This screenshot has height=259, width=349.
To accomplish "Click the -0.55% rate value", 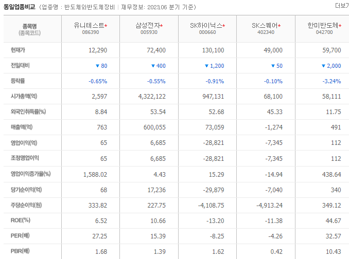I will (156, 81).
